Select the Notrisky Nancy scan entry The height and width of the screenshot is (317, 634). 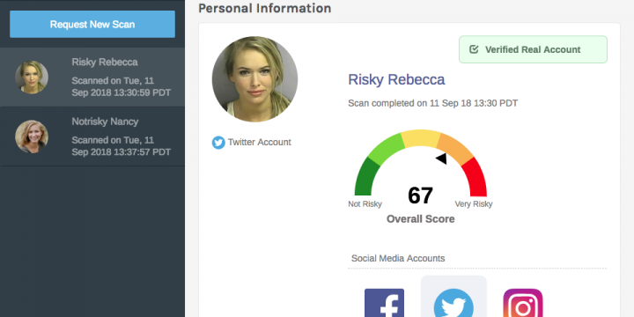[92, 136]
